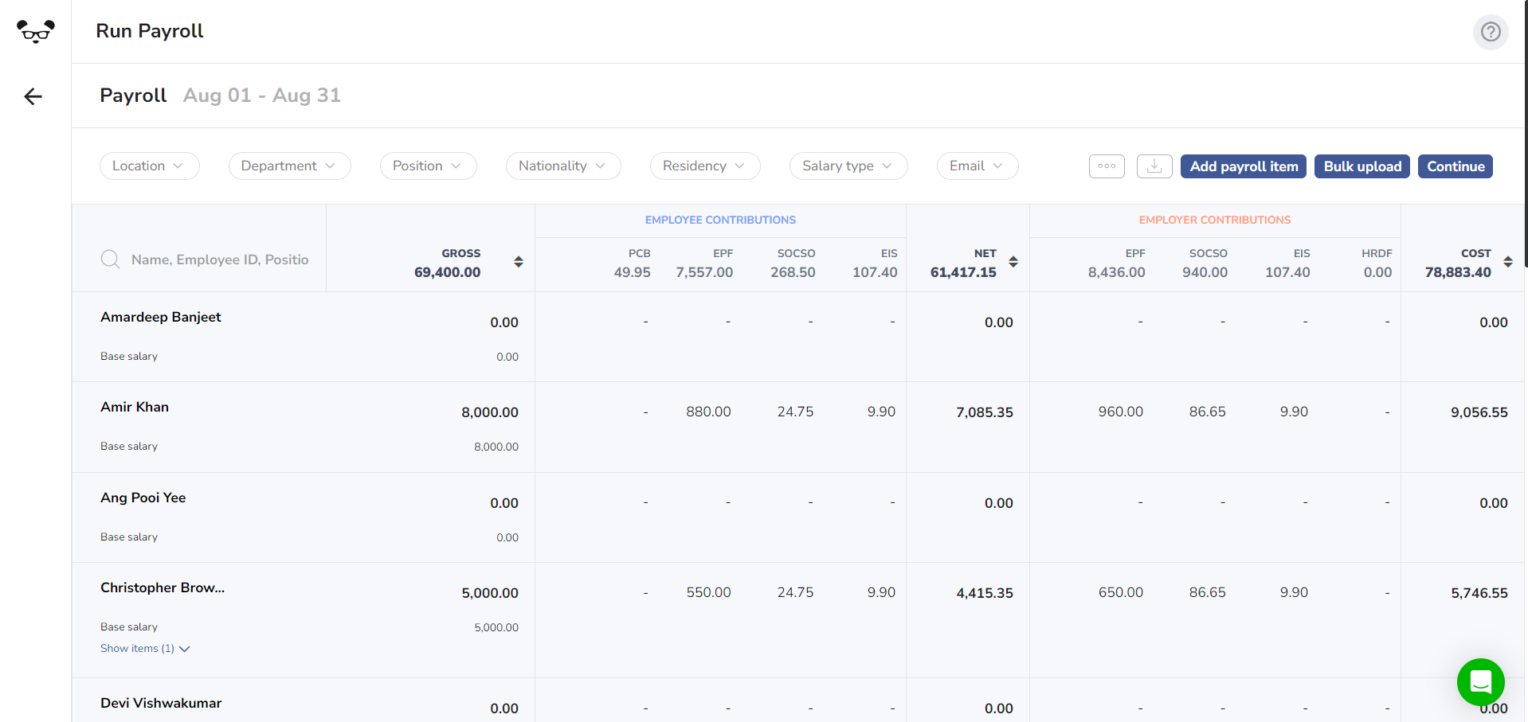1528x722 pixels.
Task: Open the Location filter dropdown
Action: (x=149, y=166)
